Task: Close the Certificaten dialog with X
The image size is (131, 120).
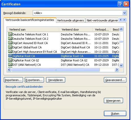Action: click(x=126, y=4)
